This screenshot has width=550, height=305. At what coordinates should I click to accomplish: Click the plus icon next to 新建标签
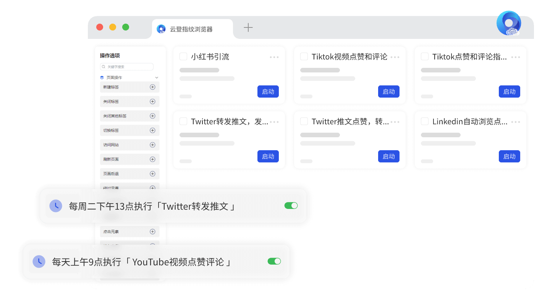(152, 87)
